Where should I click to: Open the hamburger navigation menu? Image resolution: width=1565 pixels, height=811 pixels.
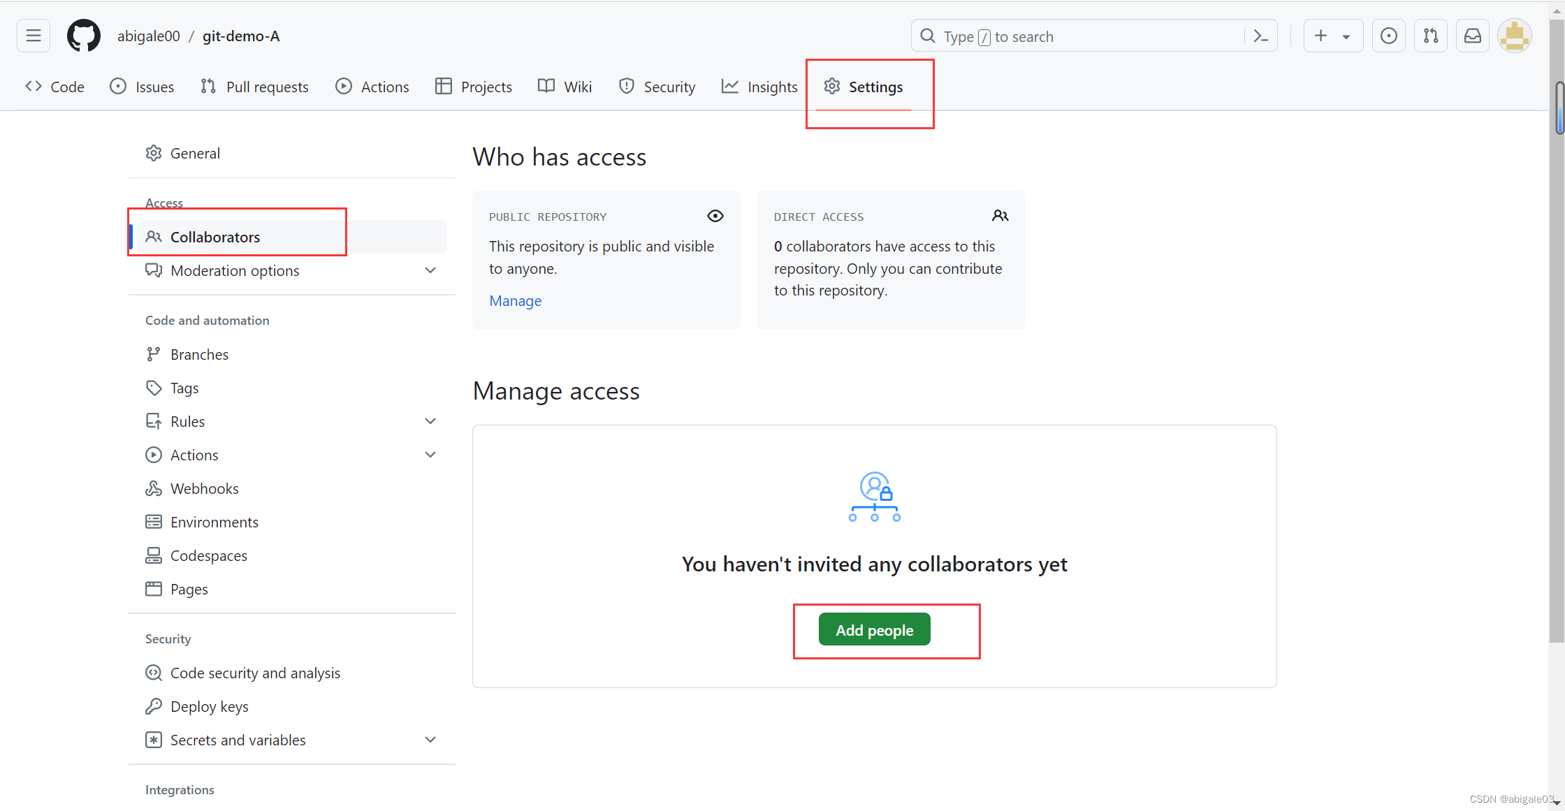34,36
